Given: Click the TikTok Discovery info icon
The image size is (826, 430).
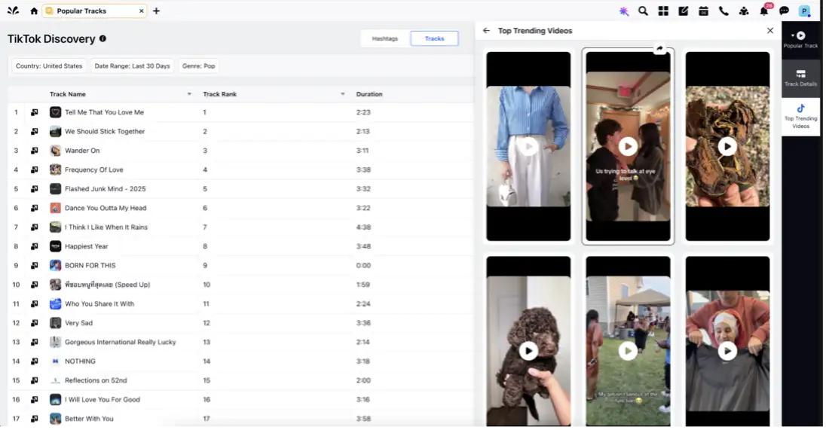Looking at the screenshot, I should (x=102, y=38).
